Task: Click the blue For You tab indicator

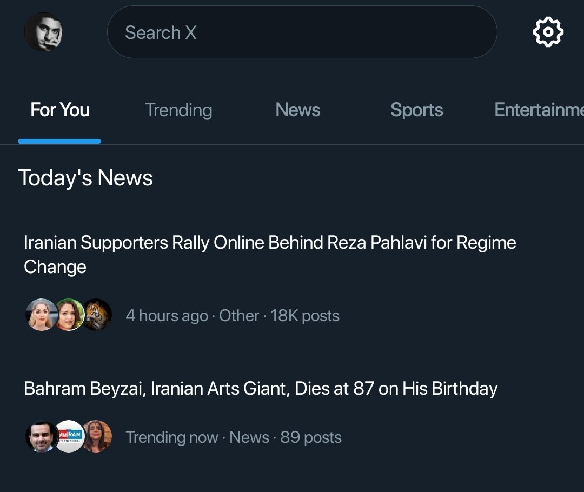Action: (x=59, y=141)
